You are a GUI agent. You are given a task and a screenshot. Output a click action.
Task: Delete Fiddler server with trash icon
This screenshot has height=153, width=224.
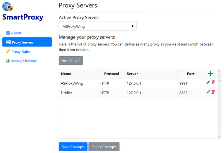pos(213,92)
